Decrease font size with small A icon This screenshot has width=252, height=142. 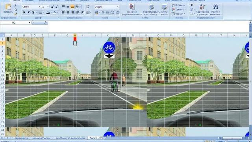[x=56, y=7]
